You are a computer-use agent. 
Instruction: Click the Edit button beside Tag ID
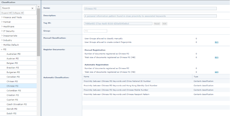(x=165, y=24)
